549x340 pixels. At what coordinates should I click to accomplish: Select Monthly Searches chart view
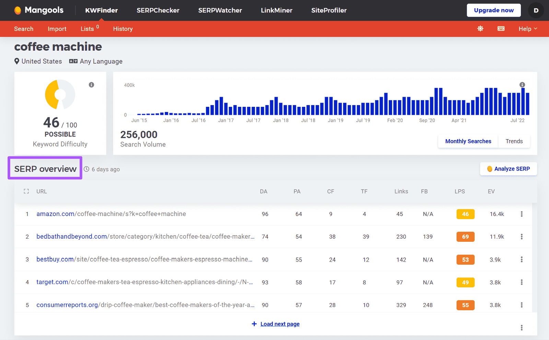coord(468,141)
